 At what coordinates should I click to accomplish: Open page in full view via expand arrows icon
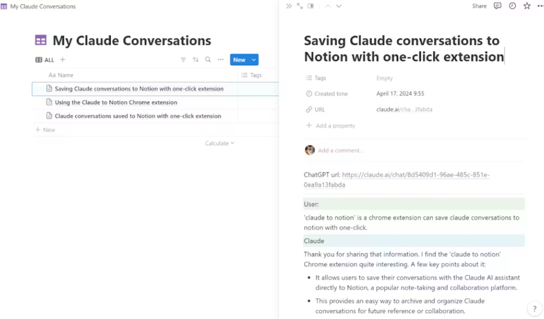coord(300,6)
